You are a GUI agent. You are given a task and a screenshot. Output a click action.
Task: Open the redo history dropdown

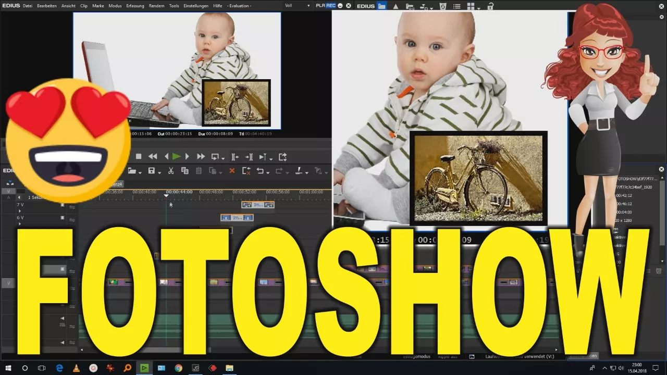coord(287,172)
